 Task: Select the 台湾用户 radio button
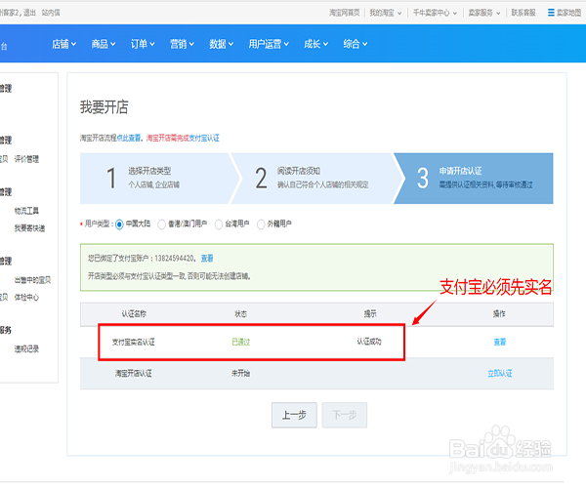[219, 224]
